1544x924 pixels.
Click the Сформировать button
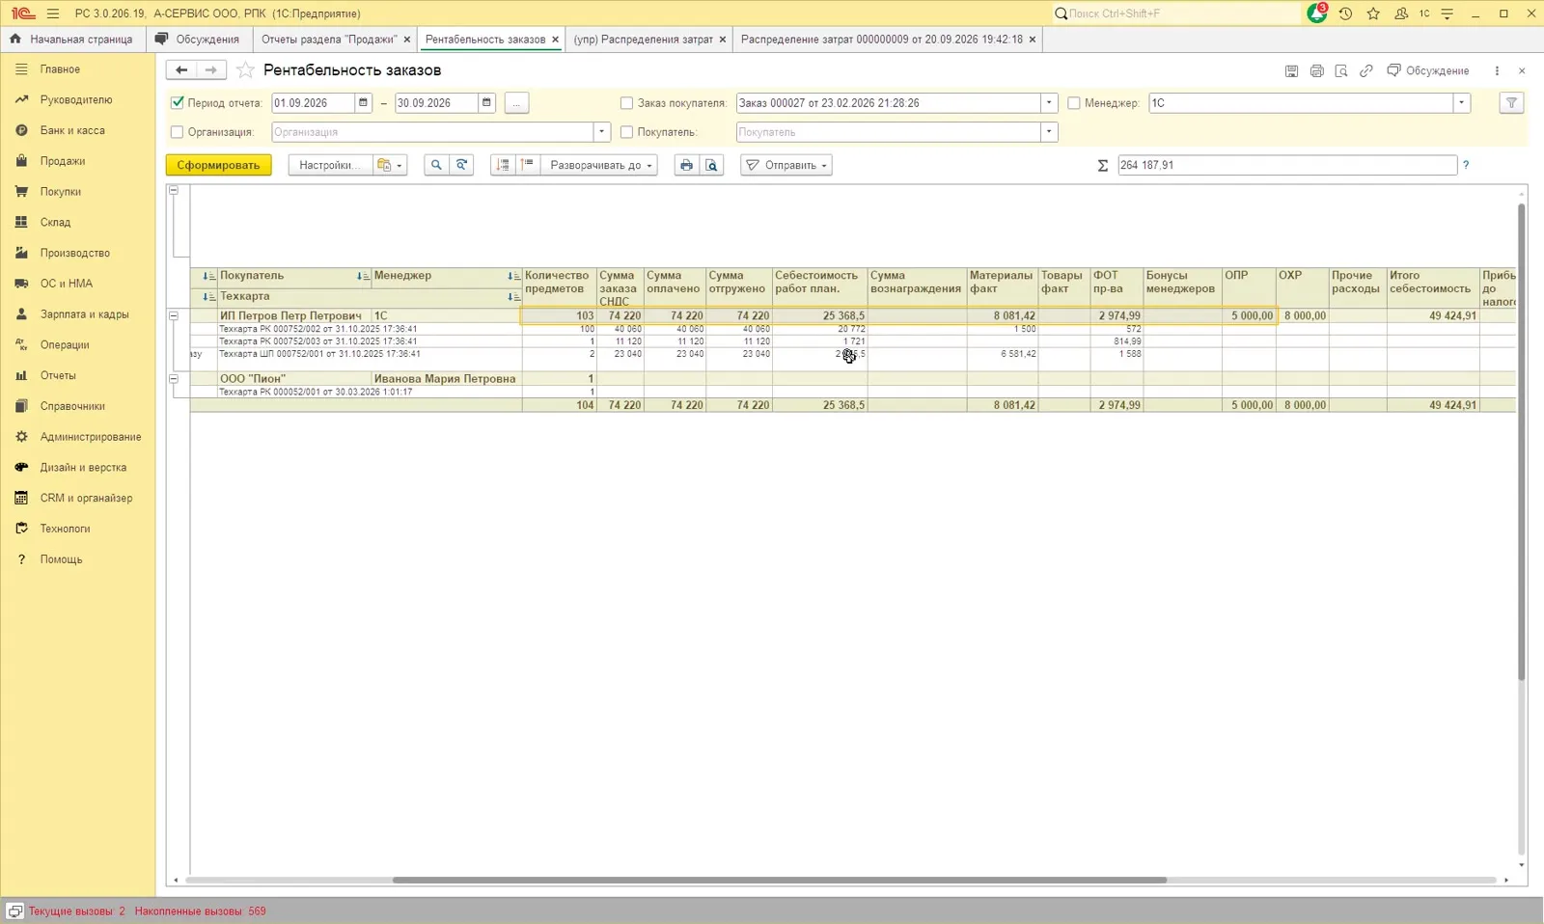tap(218, 165)
